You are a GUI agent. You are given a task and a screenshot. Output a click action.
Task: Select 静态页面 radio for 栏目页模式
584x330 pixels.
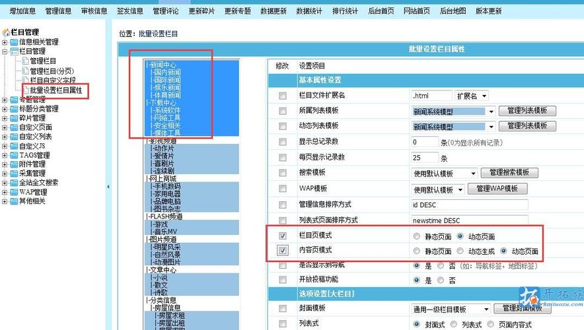tap(417, 236)
